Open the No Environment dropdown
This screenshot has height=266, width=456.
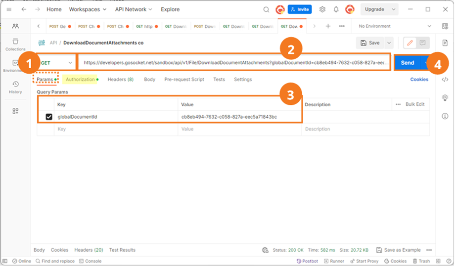395,26
